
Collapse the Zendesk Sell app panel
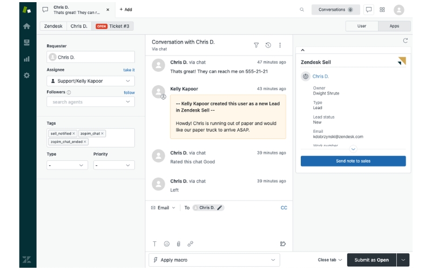[303, 50]
